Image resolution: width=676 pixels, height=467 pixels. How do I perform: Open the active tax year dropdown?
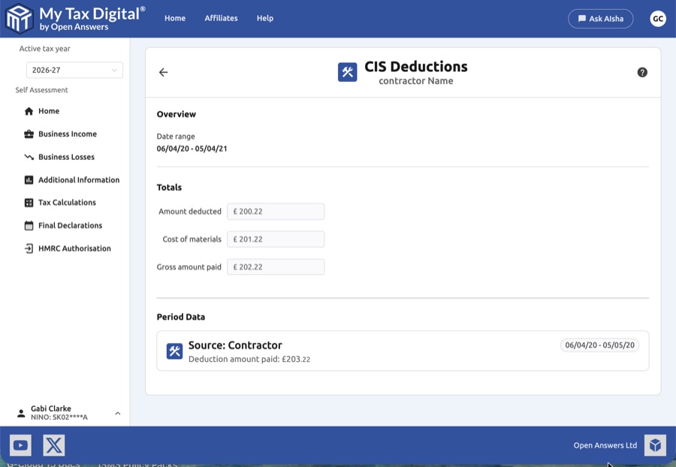point(74,70)
